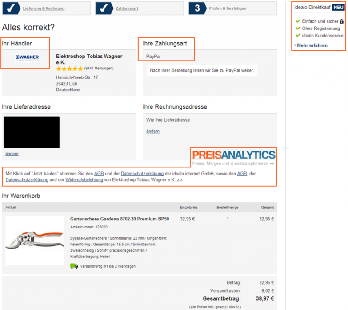Click ändern under Ihre Lieferadresse
348x310 pixels.
point(12,154)
